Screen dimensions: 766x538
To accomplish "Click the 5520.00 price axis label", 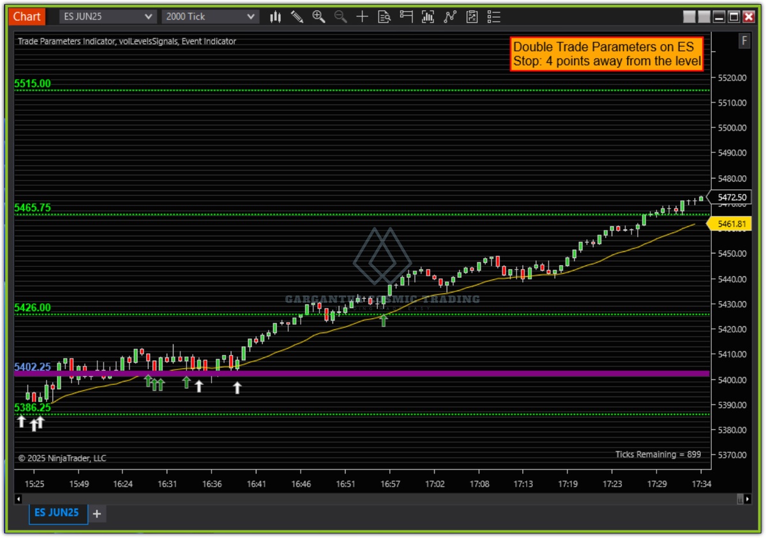I will [x=732, y=78].
